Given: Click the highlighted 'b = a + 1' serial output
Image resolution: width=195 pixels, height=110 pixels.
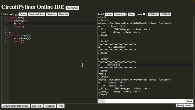Looking at the screenshot, I should click(x=114, y=65).
